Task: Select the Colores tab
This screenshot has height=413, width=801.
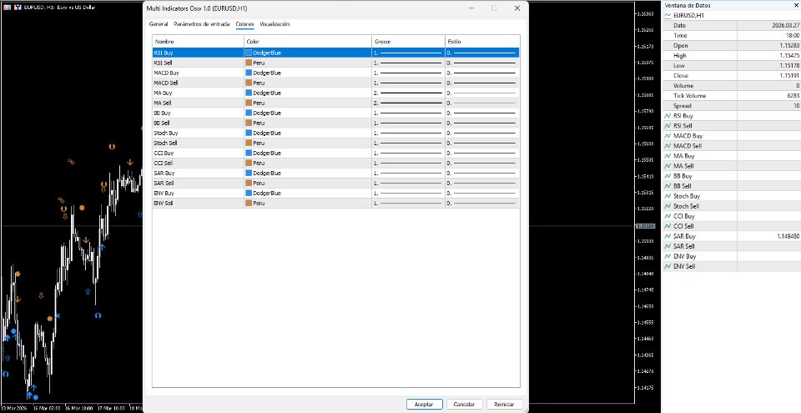Action: coord(244,24)
